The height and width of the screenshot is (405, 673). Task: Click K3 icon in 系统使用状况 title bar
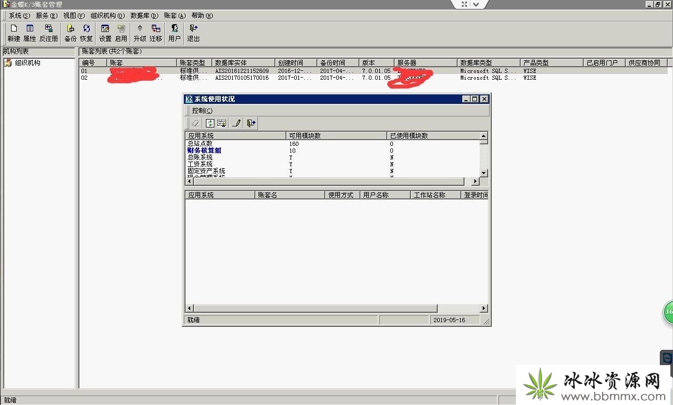[189, 99]
